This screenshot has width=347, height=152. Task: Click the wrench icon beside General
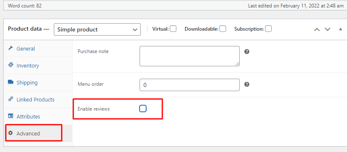(x=11, y=48)
